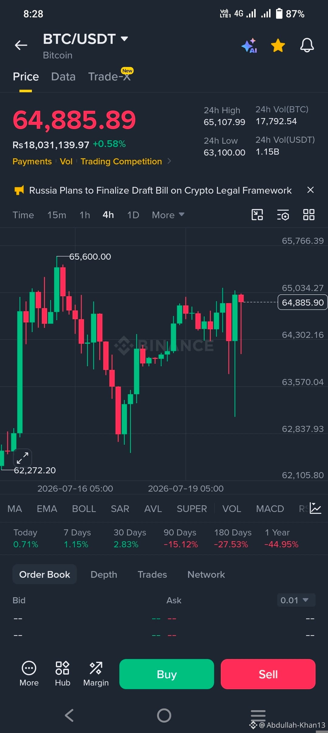Switch to the Trades tab
The image size is (328, 733).
click(152, 574)
